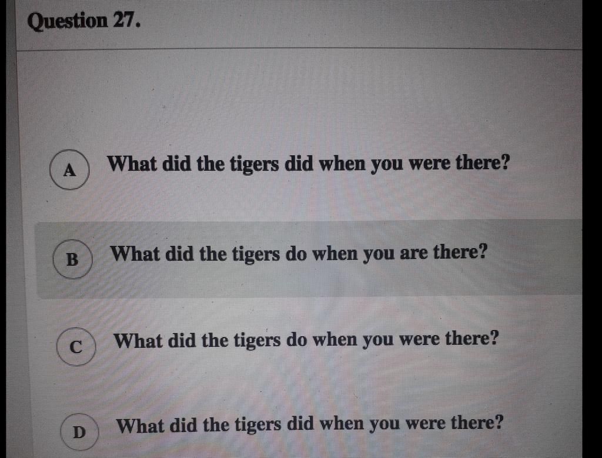Click option C's sentence "do when you were there?"
The height and width of the screenshot is (458, 602).
392,339
